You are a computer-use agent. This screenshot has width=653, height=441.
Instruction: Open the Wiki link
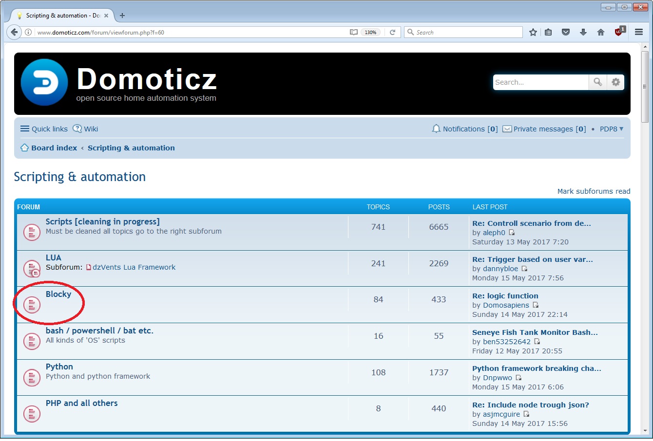pos(85,129)
